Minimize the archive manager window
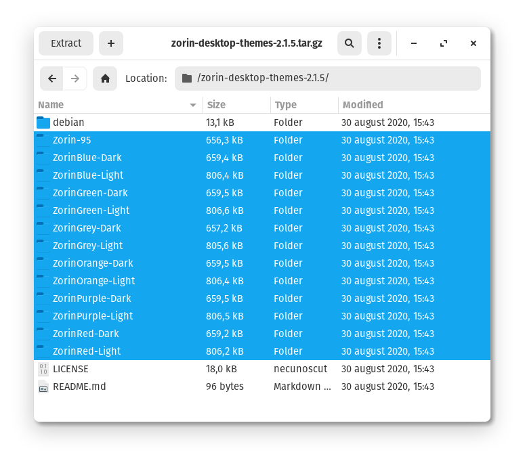The height and width of the screenshot is (465, 527). 414,43
